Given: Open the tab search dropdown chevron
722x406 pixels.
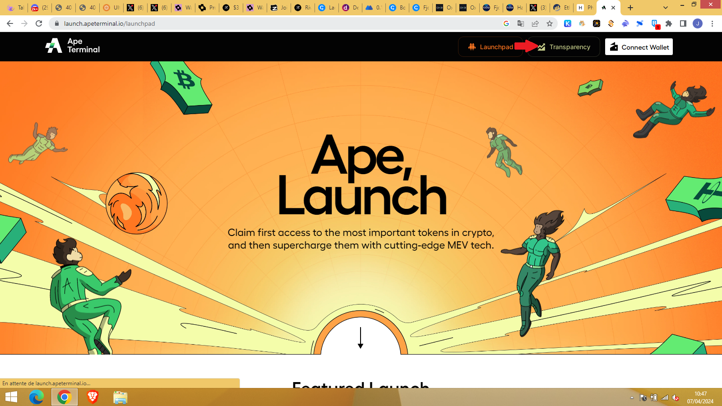Looking at the screenshot, I should 666,8.
